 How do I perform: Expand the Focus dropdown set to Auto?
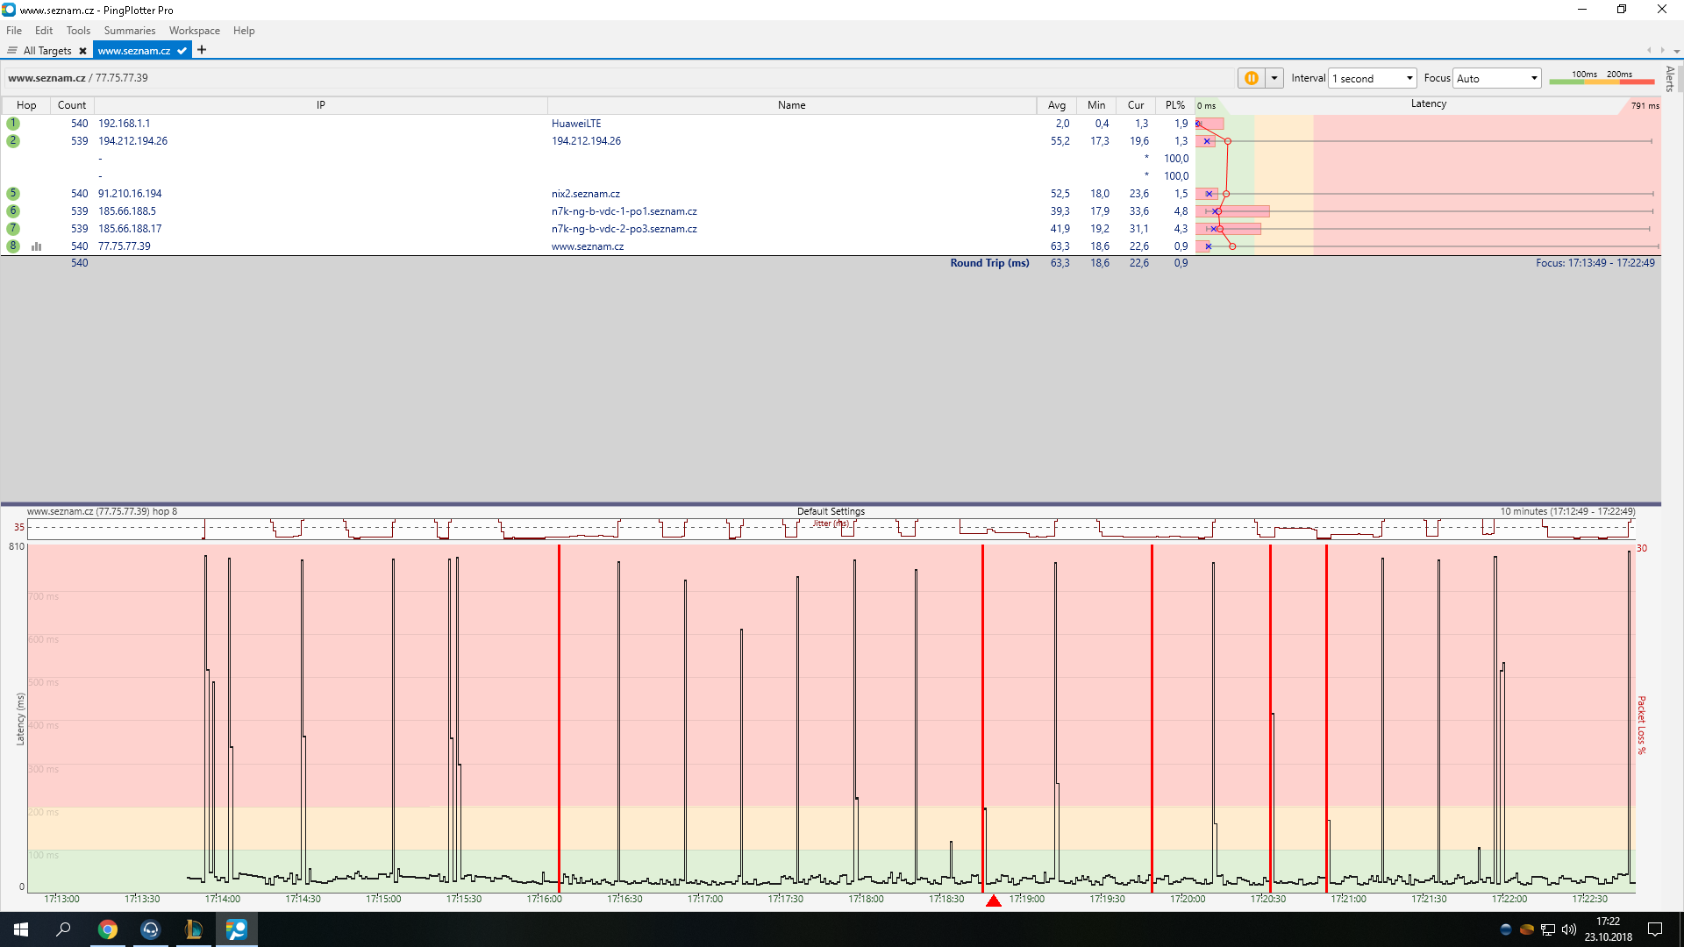click(1496, 78)
